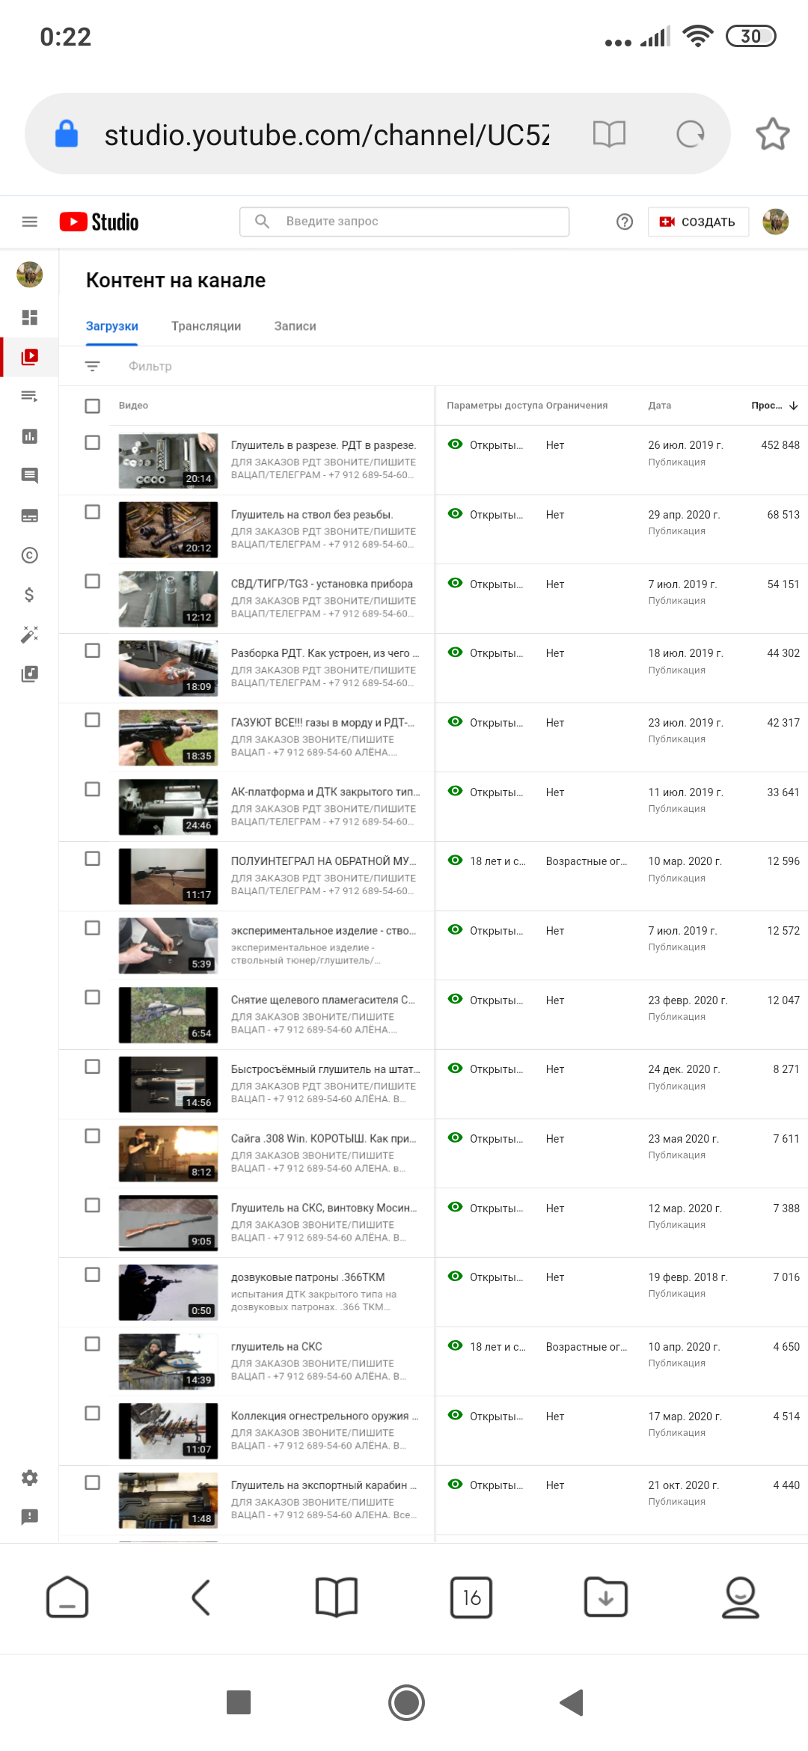
Task: Open the Analytics icon in sidebar
Action: pyautogui.click(x=29, y=436)
